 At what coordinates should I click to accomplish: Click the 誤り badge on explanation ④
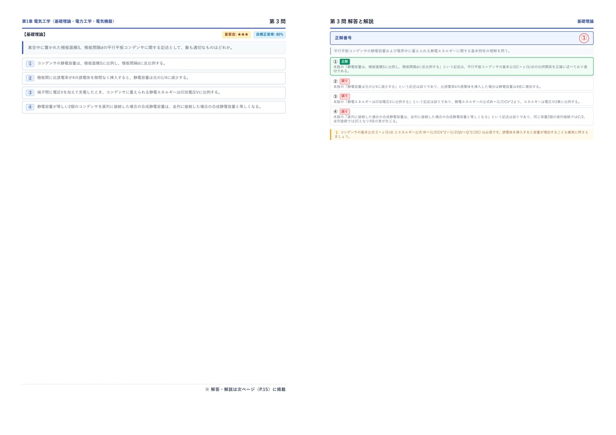345,111
